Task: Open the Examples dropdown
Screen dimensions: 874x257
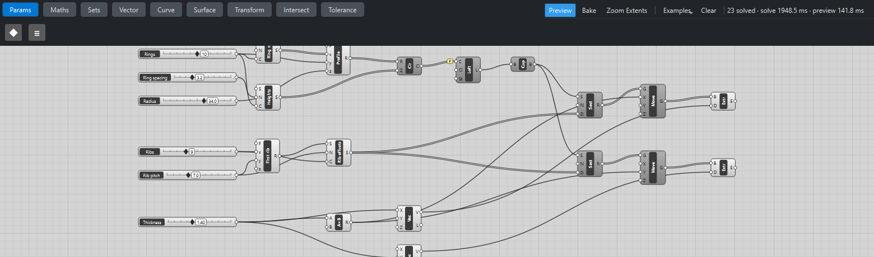Action: (677, 10)
